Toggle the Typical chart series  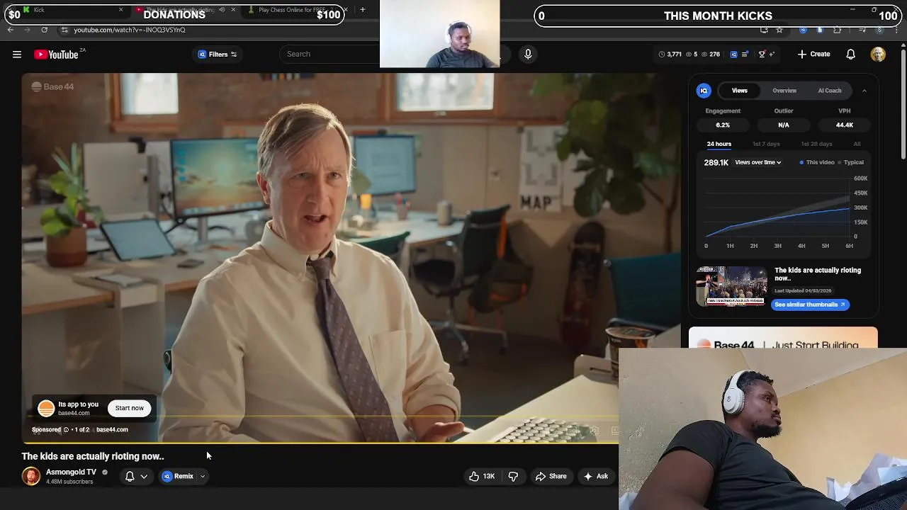coord(851,162)
